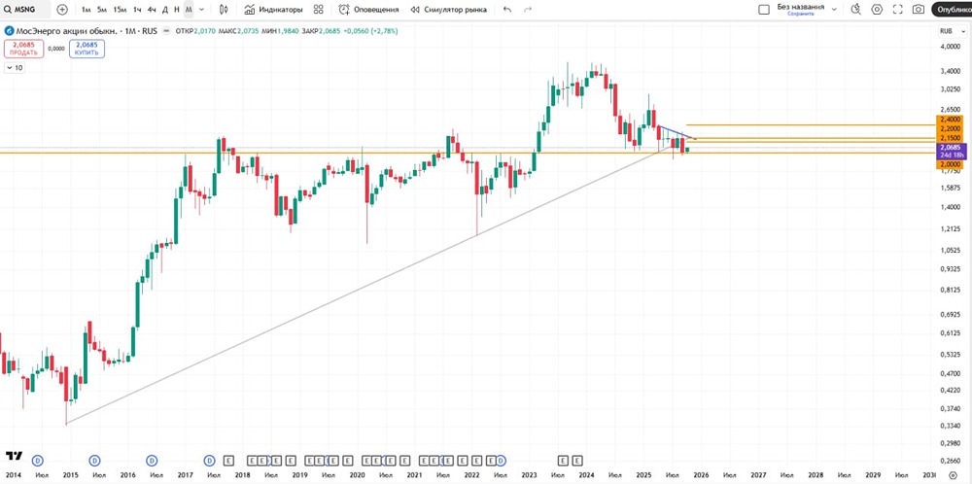
Task: Click the 2,1500 orange price label
Action: 949,138
